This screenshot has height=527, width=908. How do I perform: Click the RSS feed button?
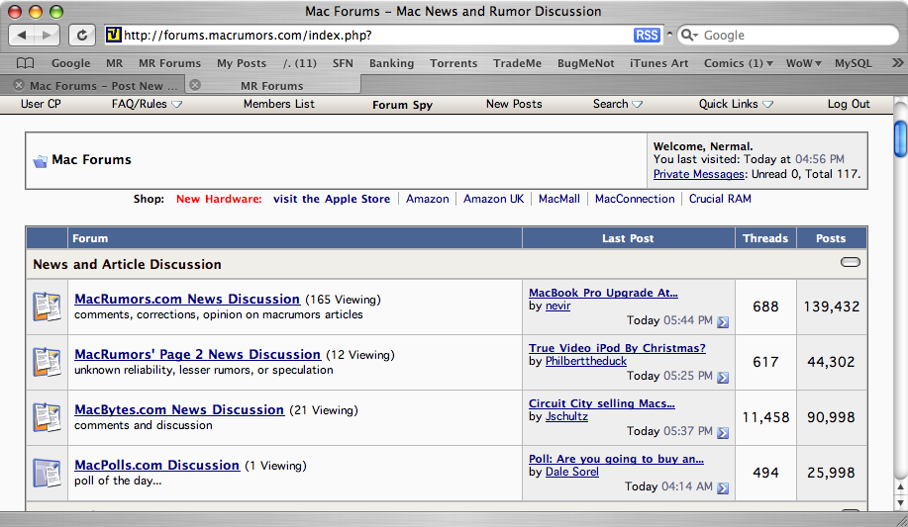[x=647, y=36]
